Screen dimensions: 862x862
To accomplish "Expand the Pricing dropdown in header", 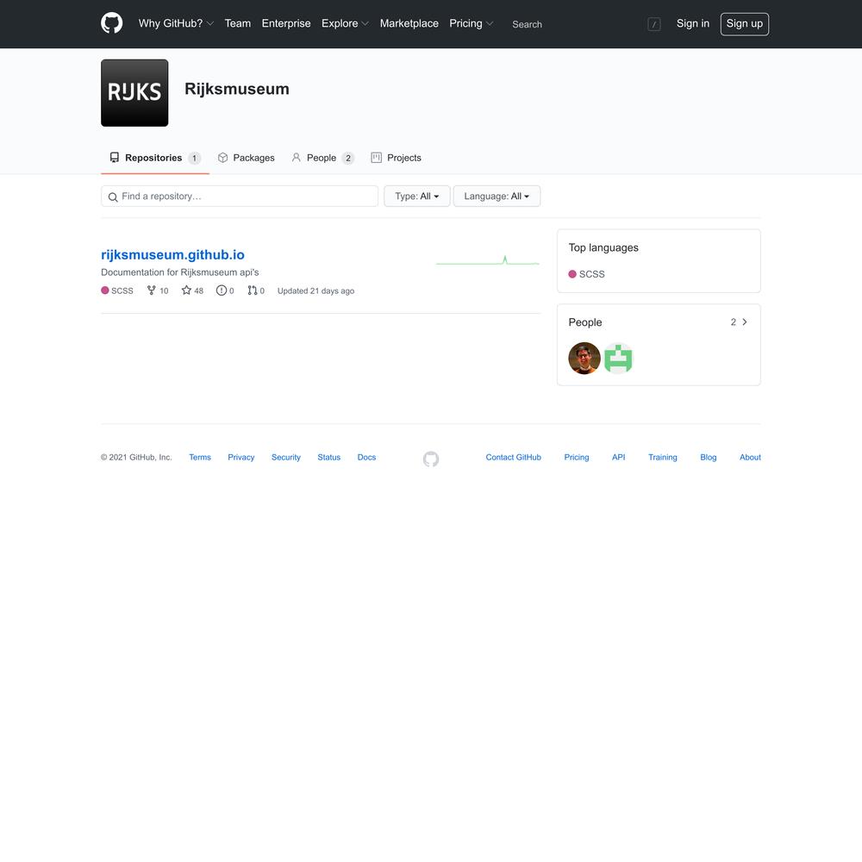I will (x=472, y=23).
